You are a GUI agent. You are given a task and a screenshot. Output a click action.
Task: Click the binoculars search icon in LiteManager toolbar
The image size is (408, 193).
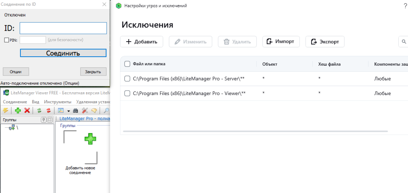point(75,111)
